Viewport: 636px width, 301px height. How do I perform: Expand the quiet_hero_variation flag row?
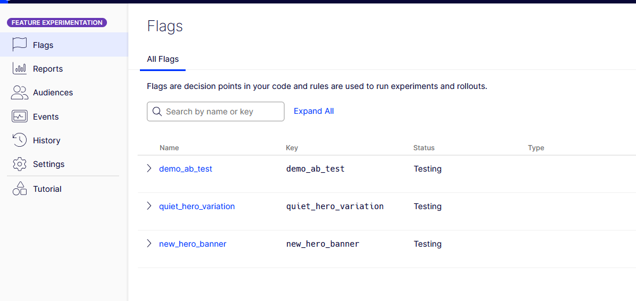tap(149, 206)
